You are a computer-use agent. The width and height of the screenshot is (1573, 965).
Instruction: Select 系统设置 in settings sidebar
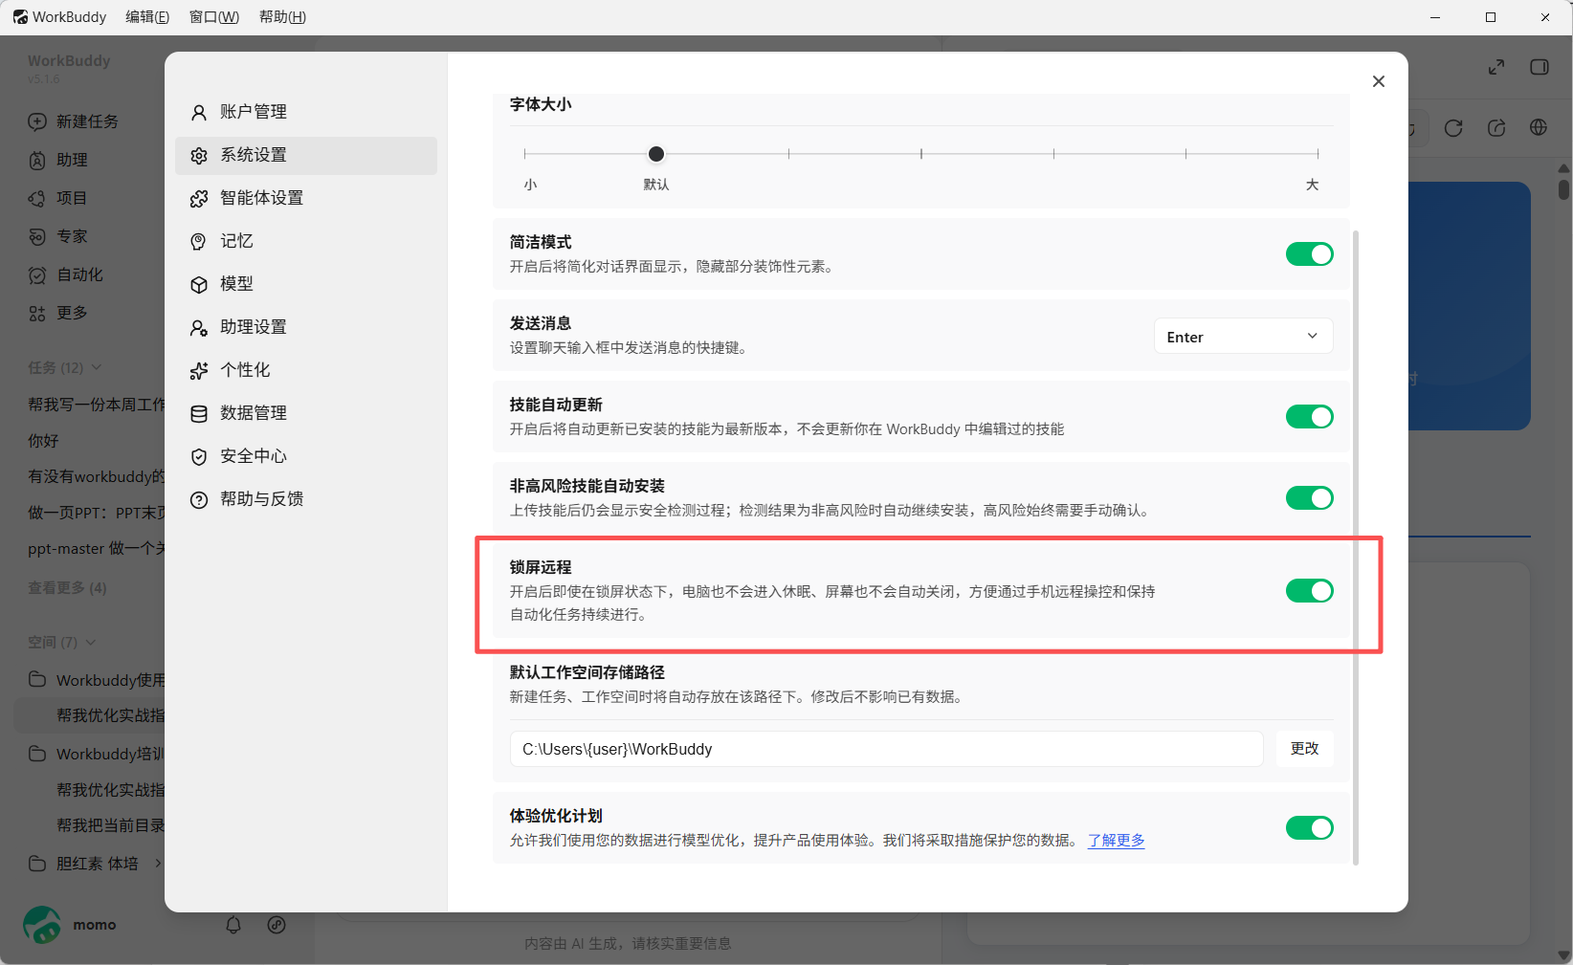(305, 155)
